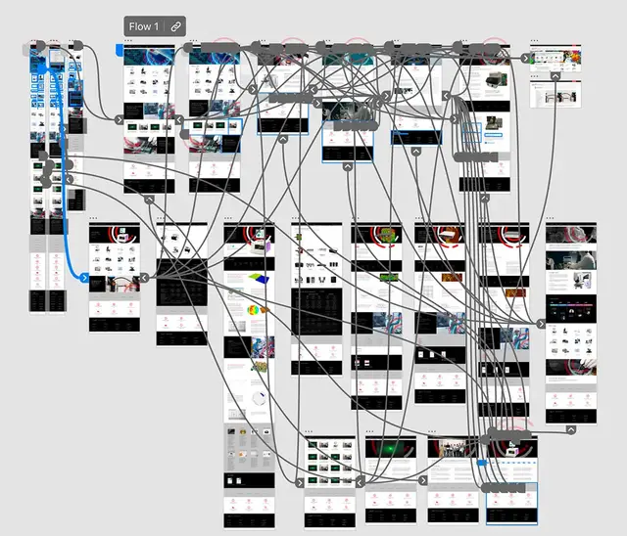Click artboard title dots above green laser artboard
This screenshot has width=627, height=536.
coord(369,432)
